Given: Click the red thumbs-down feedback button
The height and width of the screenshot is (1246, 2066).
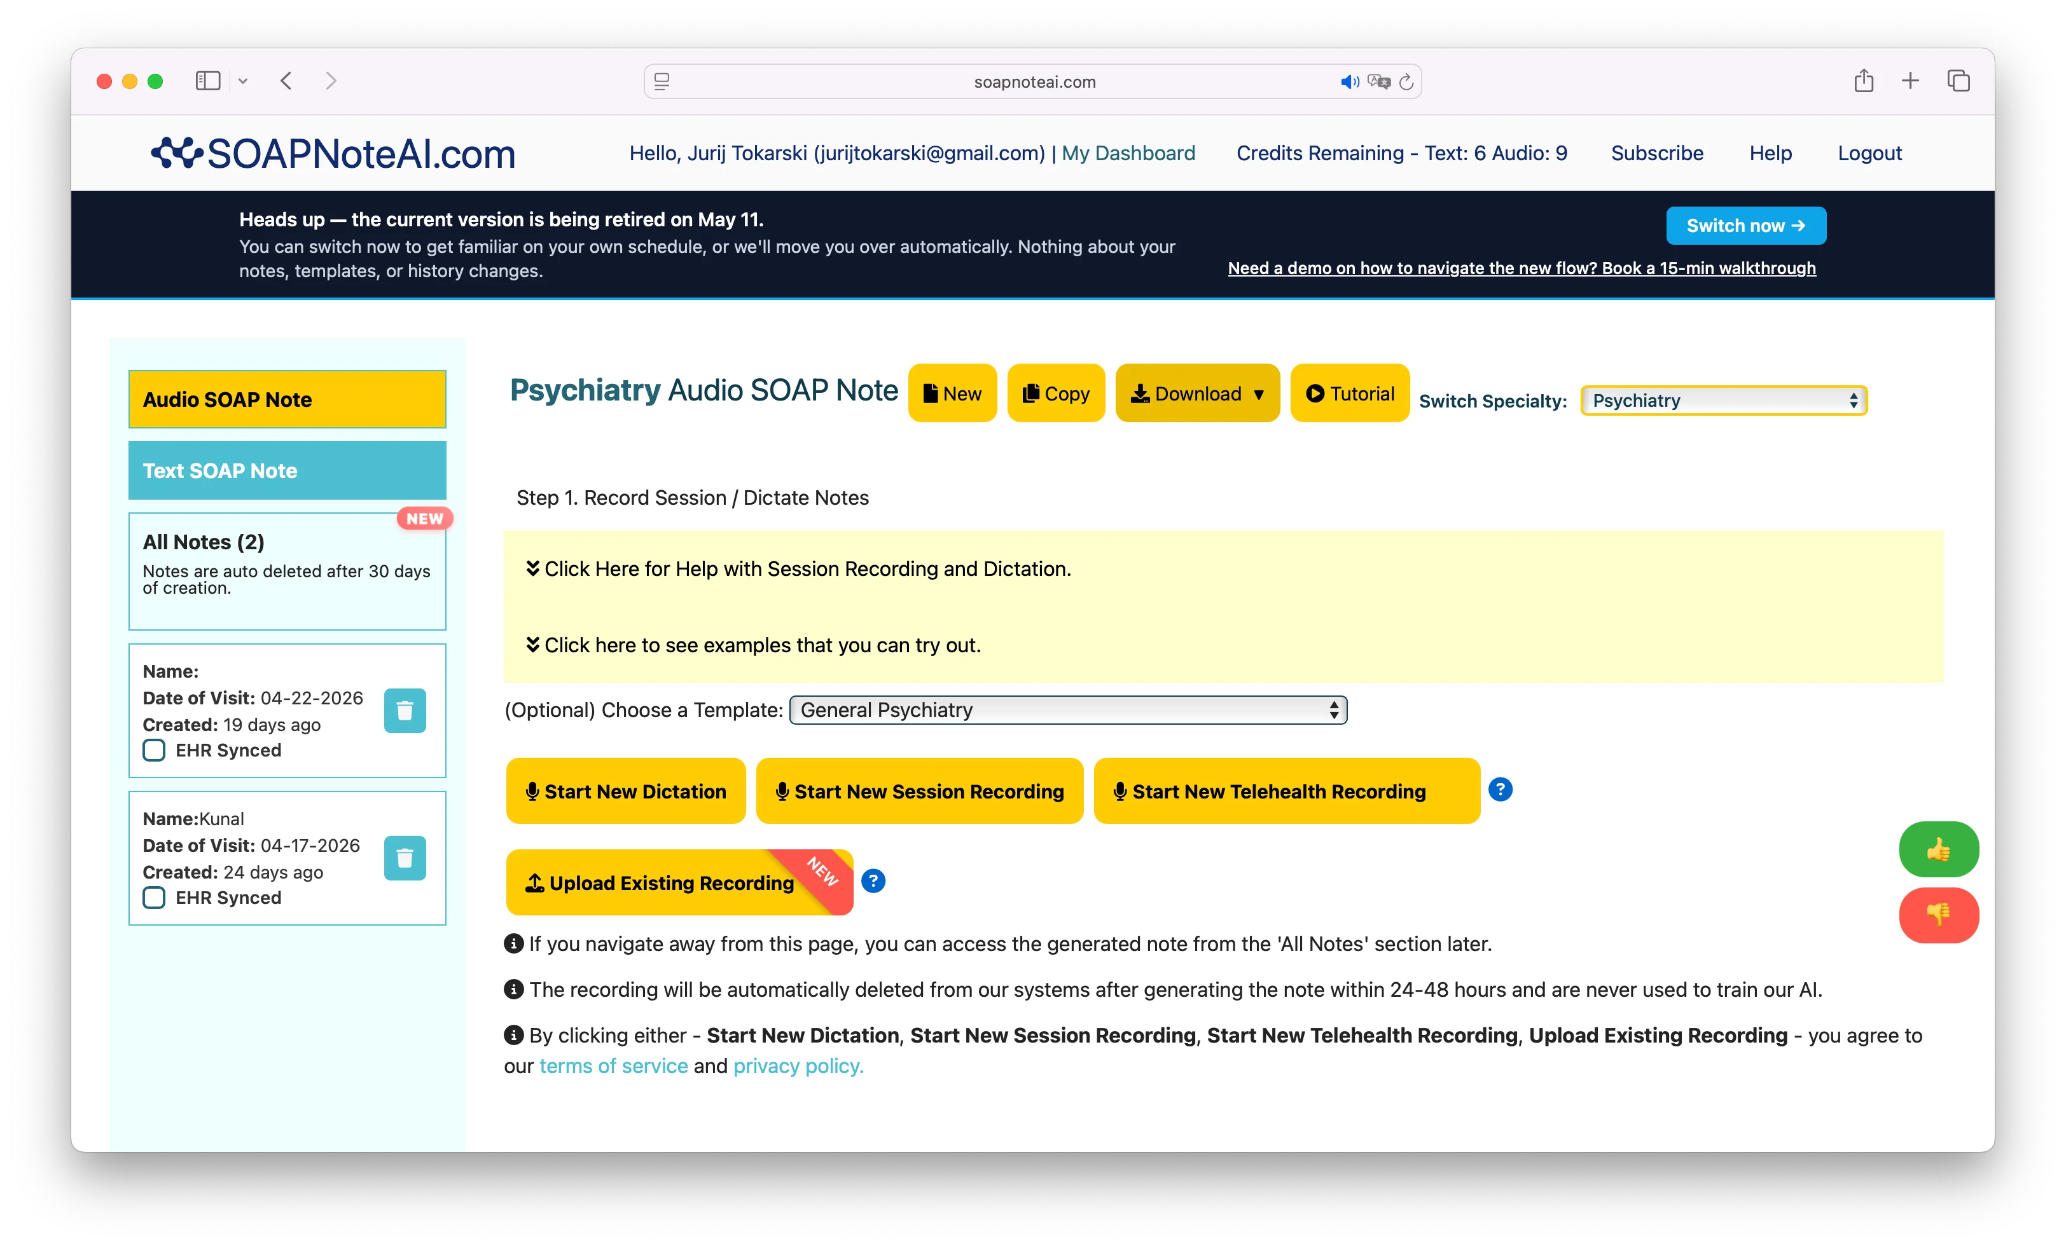Looking at the screenshot, I should point(1939,915).
